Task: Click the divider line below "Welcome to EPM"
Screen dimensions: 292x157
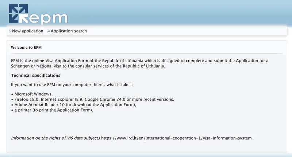Action: point(146,54)
